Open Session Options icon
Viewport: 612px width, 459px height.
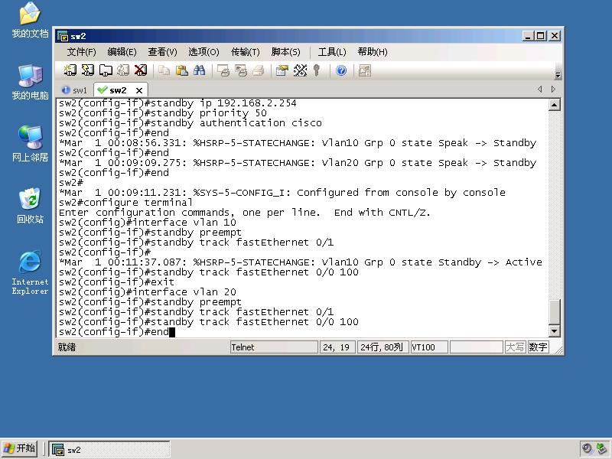pos(282,70)
